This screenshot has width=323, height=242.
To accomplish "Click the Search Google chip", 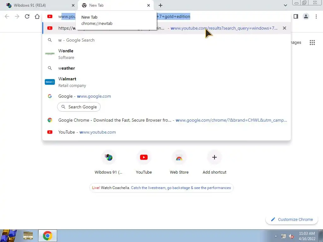I will [79, 107].
